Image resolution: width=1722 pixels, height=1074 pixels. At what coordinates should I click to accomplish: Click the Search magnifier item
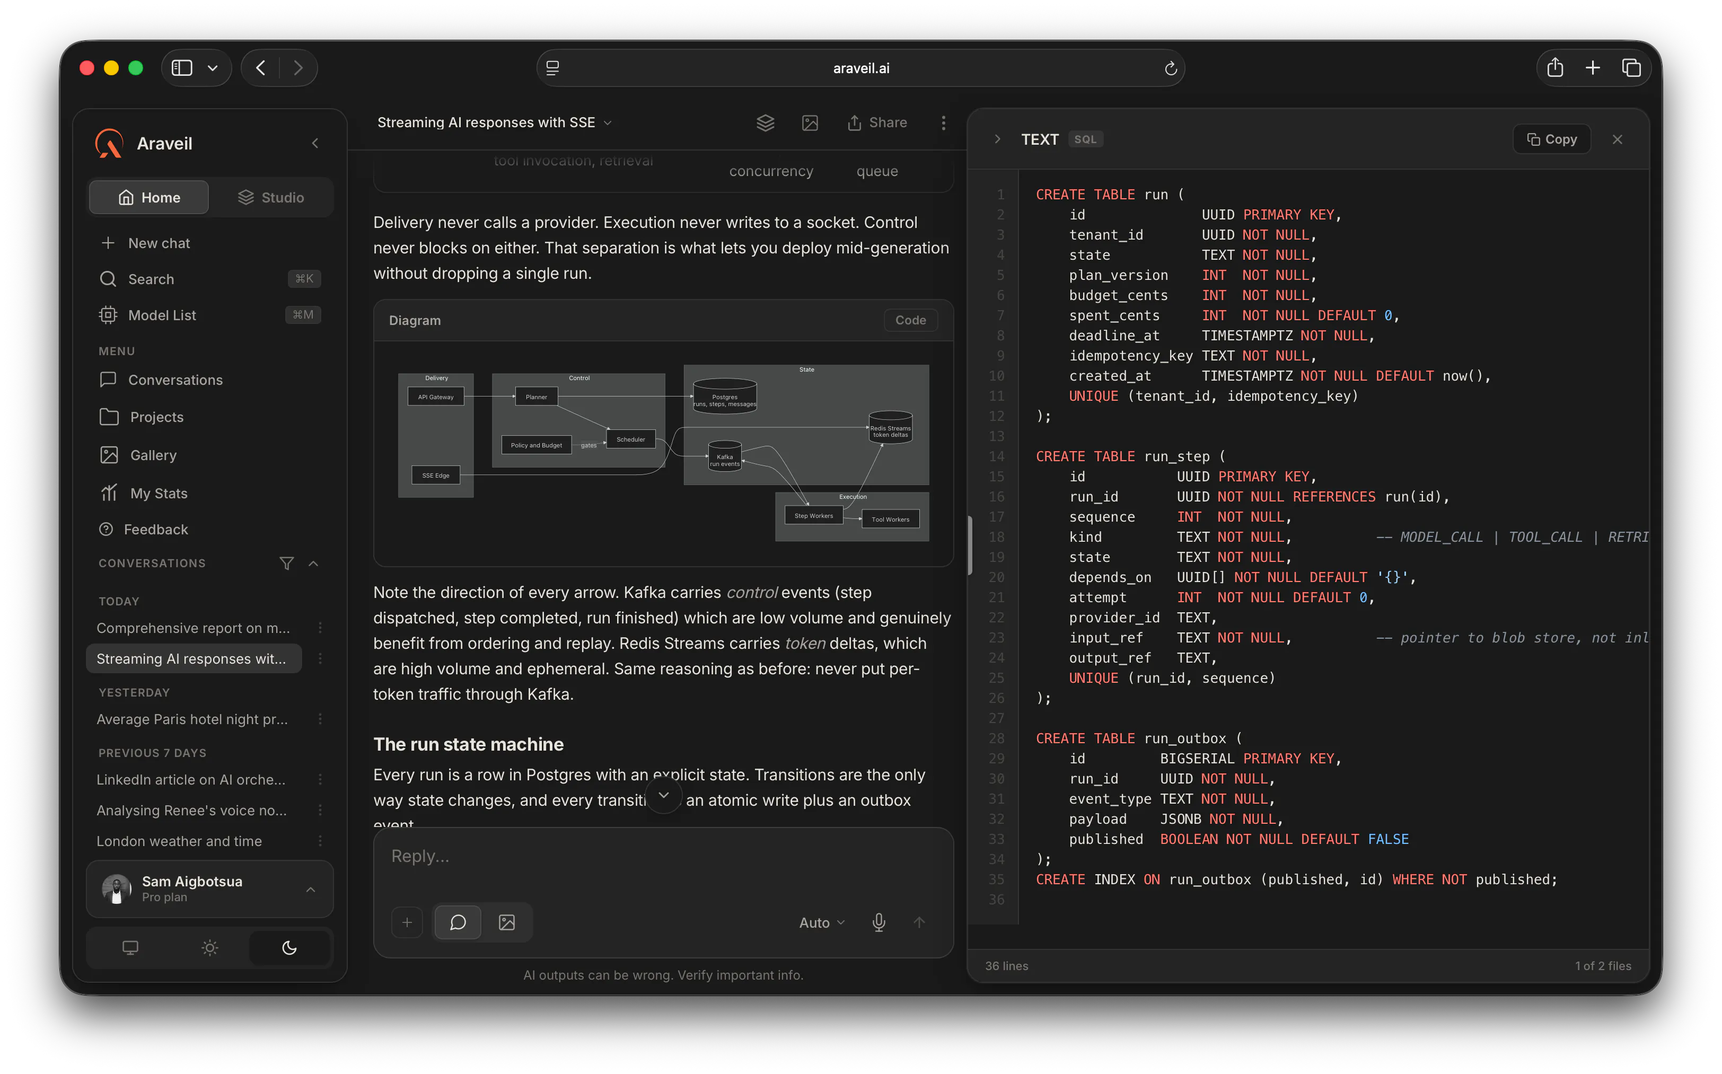tap(209, 279)
